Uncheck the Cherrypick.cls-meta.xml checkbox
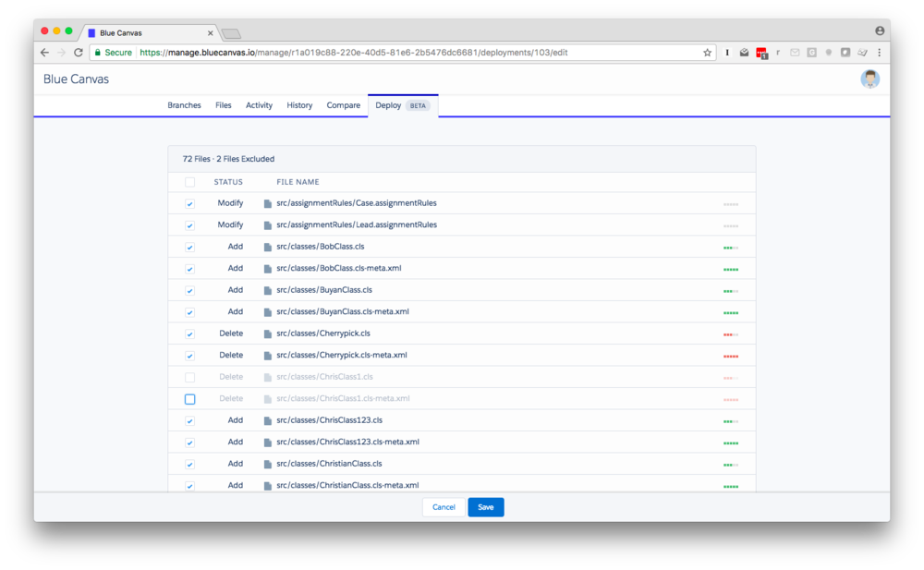The height and width of the screenshot is (570, 924). (x=189, y=356)
